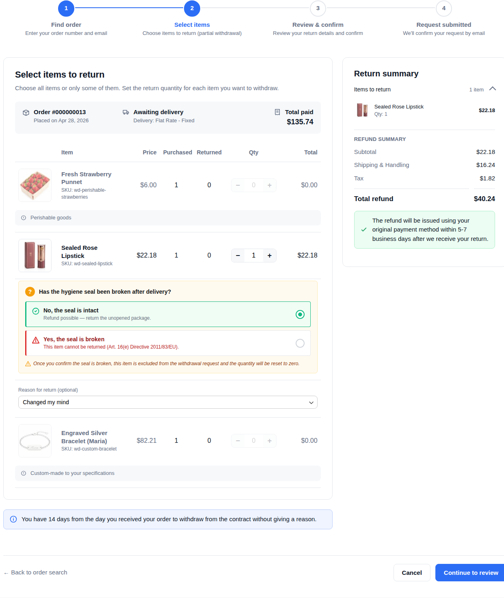Viewport: 504px width, 598px height.
Task: Click the lipstick thumbnail in Return summary
Action: click(362, 110)
